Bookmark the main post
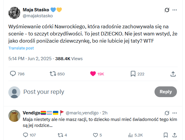The height and width of the screenshot is (140, 185). click(x=133, y=74)
